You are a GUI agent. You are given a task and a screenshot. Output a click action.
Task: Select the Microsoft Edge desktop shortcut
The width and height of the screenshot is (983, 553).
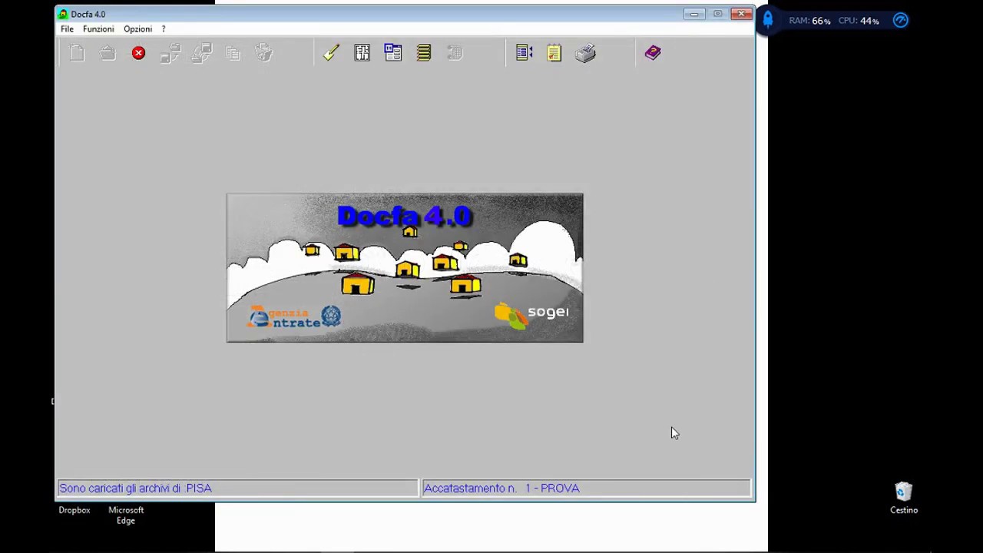(126, 515)
